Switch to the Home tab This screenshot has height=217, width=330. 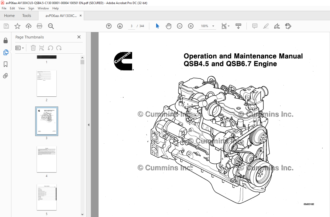tap(9, 16)
